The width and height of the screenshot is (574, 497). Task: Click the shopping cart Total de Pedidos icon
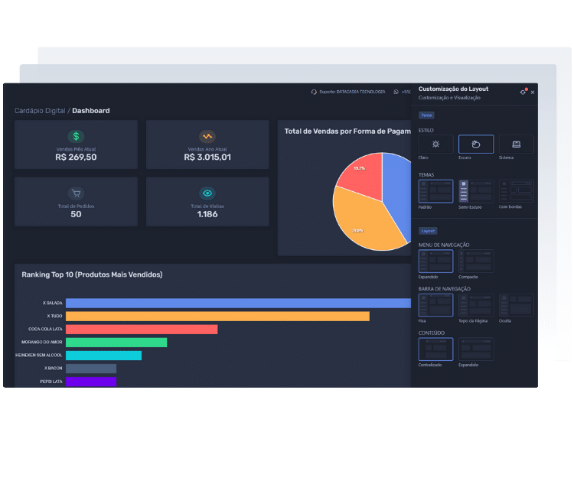pos(76,193)
